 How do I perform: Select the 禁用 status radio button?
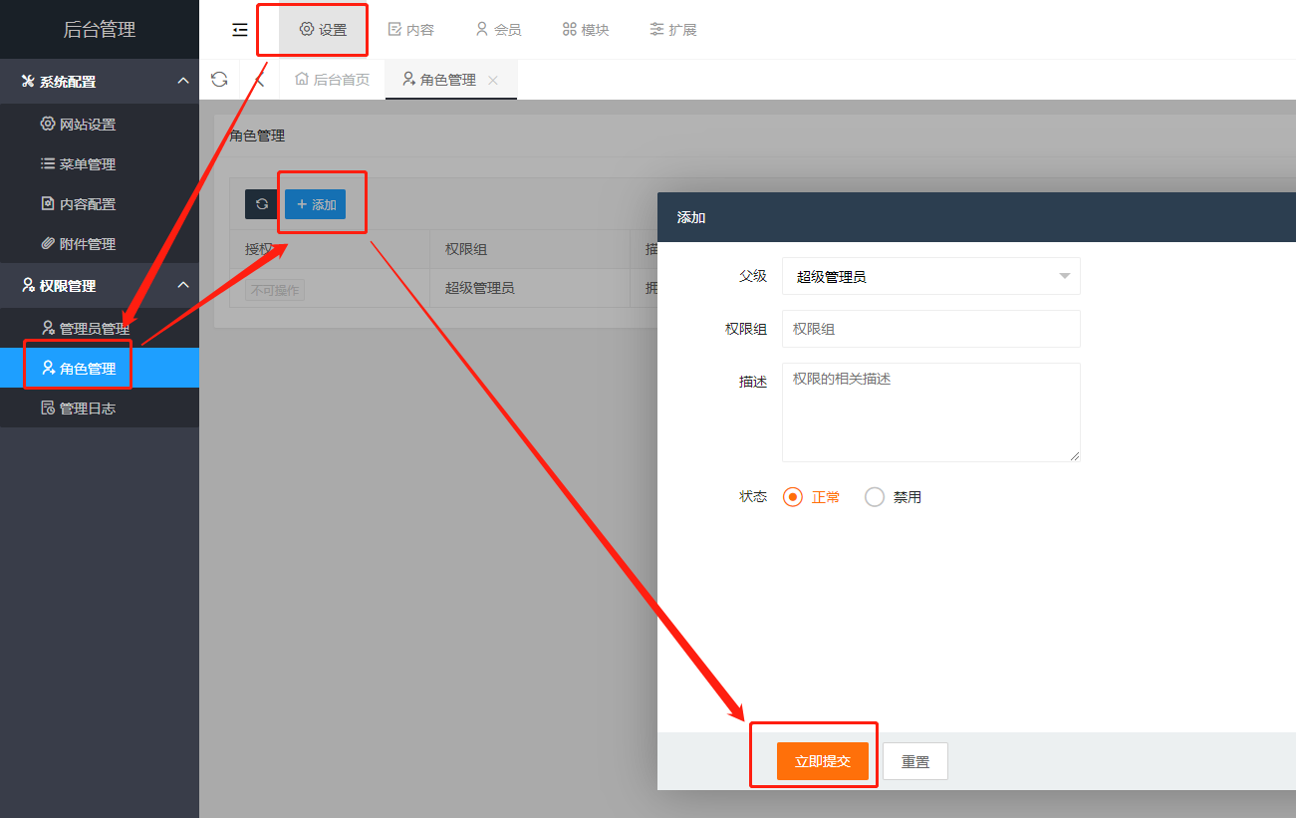click(875, 497)
